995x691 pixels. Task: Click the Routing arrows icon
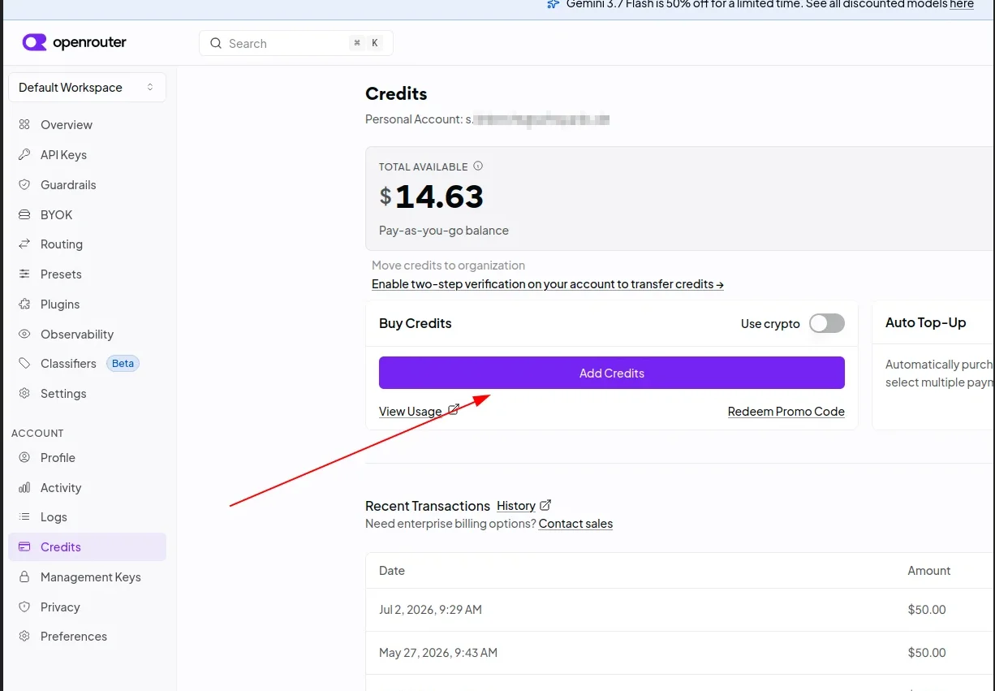[x=24, y=244]
